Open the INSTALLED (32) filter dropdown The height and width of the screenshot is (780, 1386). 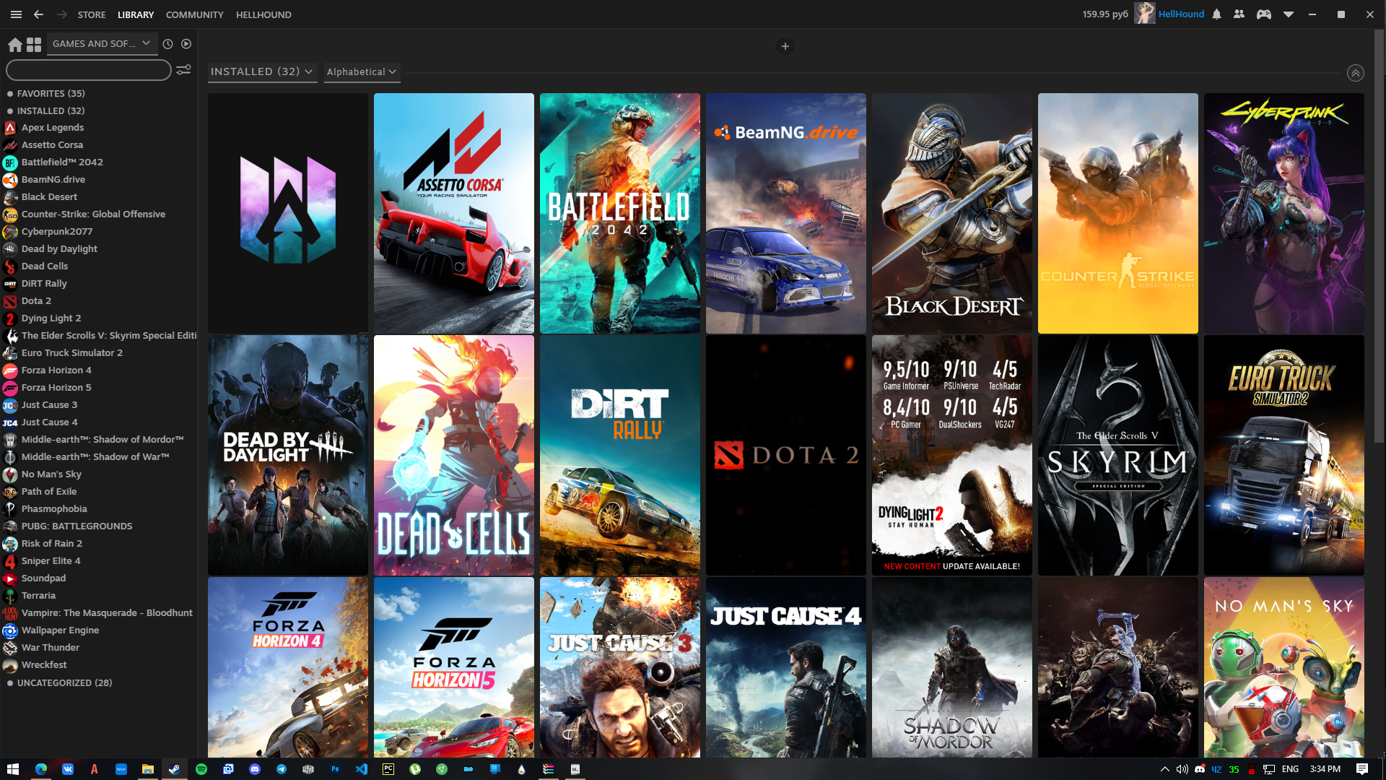coord(262,71)
